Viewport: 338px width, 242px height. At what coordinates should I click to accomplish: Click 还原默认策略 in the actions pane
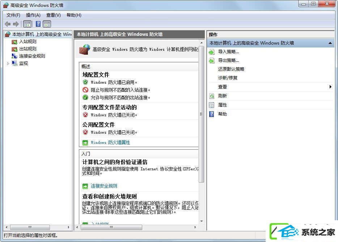231,69
